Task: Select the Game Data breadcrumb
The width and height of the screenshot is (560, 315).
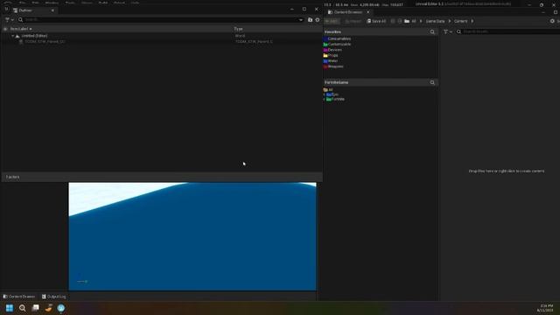Action: pyautogui.click(x=435, y=21)
